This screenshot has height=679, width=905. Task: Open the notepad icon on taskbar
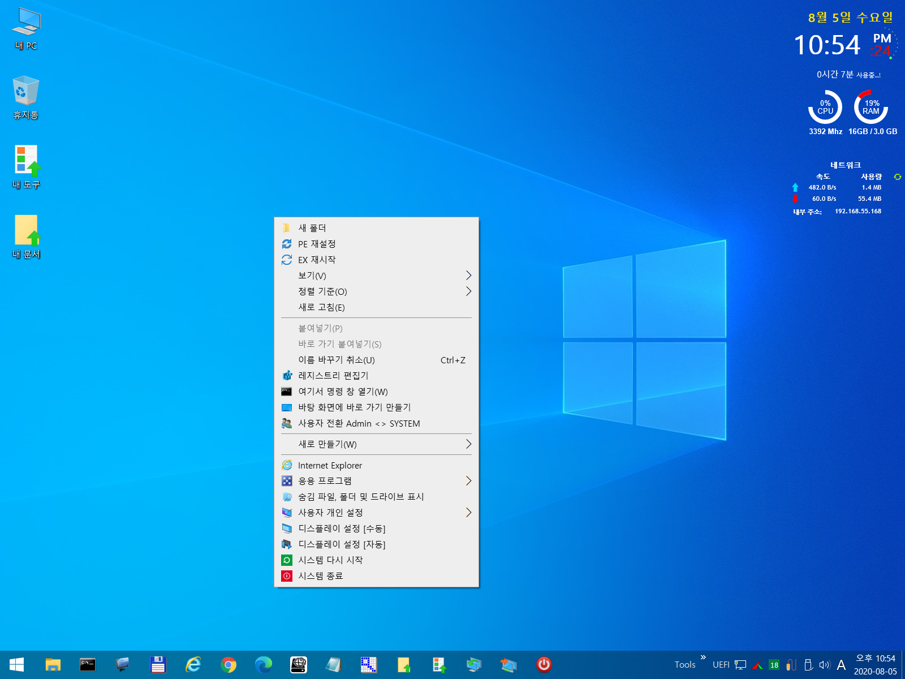coord(334,665)
